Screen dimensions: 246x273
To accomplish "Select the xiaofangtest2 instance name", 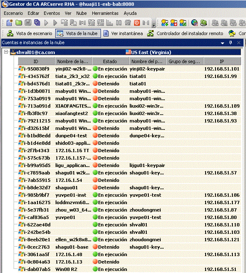I will pos(72,113).
